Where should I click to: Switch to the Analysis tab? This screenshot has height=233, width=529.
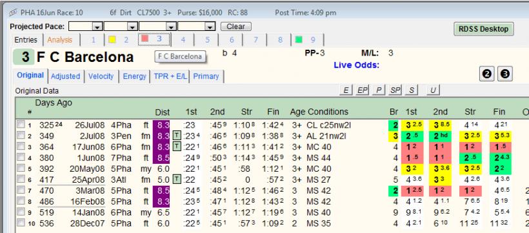60,40
